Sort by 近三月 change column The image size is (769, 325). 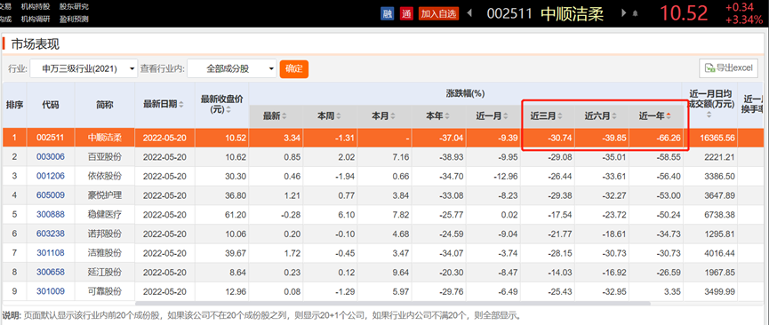[x=560, y=116]
